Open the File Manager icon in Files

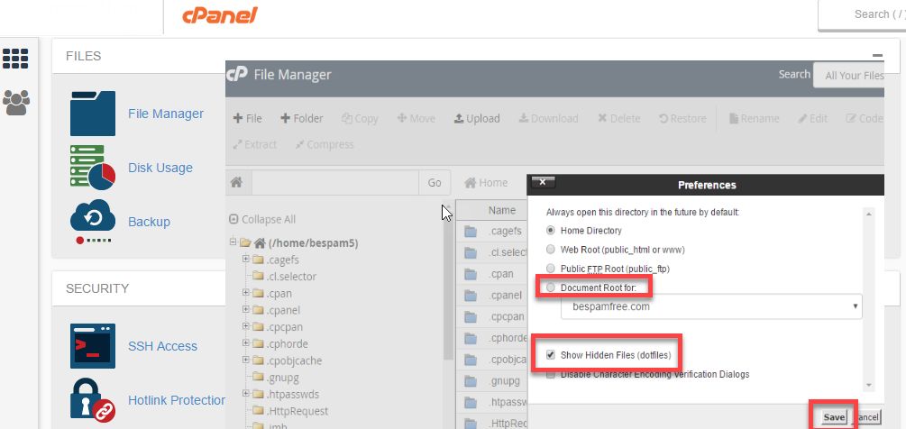(x=93, y=114)
